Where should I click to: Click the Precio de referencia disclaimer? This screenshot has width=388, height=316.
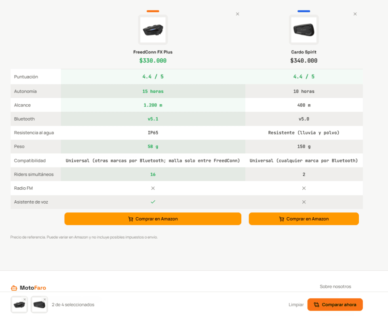click(x=84, y=237)
